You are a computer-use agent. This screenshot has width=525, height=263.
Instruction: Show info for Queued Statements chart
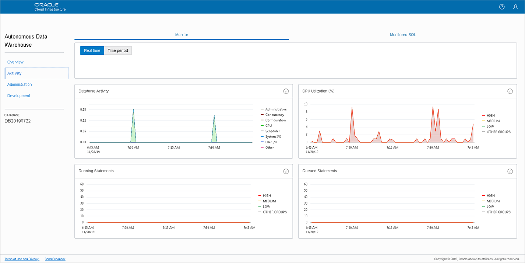click(x=510, y=171)
